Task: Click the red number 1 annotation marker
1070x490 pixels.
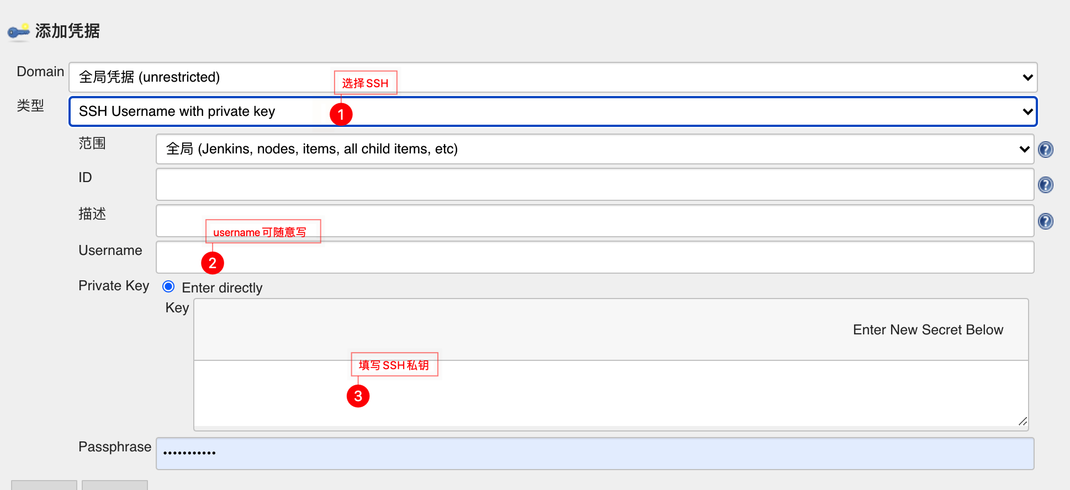Action: point(341,114)
